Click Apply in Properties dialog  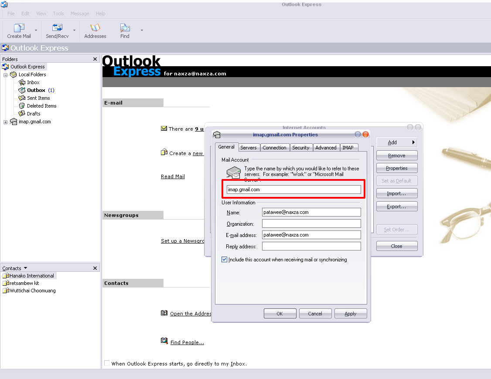tap(351, 314)
